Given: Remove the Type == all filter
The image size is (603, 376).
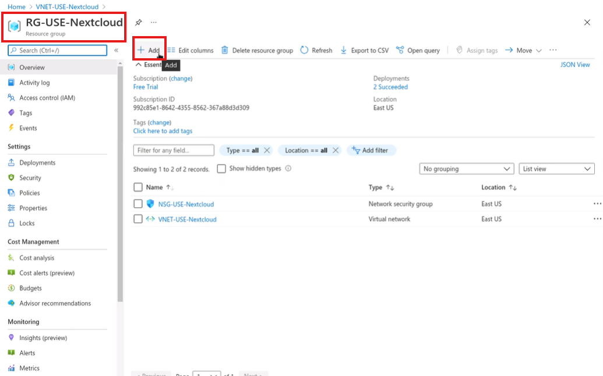Looking at the screenshot, I should click(267, 150).
